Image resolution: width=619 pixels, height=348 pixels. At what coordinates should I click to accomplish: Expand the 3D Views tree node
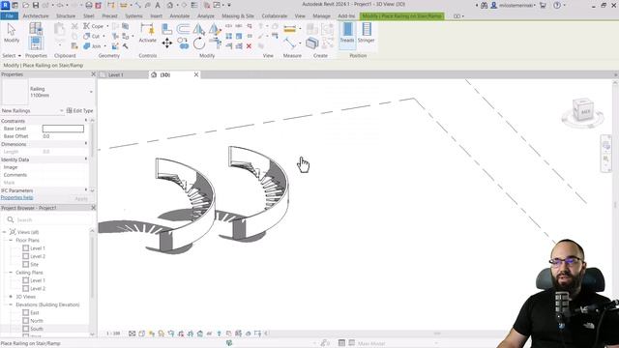click(x=11, y=297)
